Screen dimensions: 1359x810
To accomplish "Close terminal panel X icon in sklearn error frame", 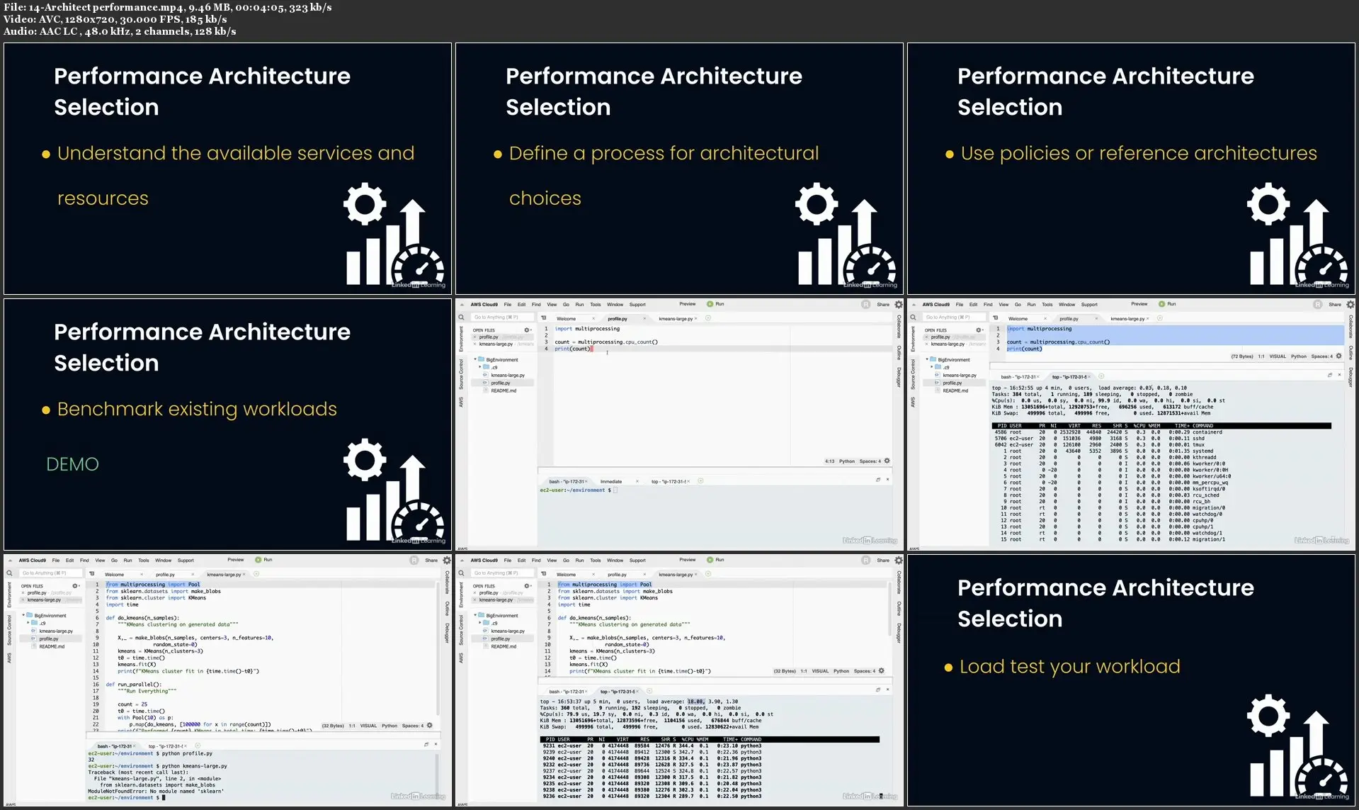I will click(436, 744).
